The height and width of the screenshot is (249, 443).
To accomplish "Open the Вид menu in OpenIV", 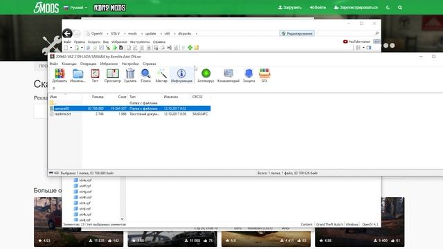I will pyautogui.click(x=106, y=41).
